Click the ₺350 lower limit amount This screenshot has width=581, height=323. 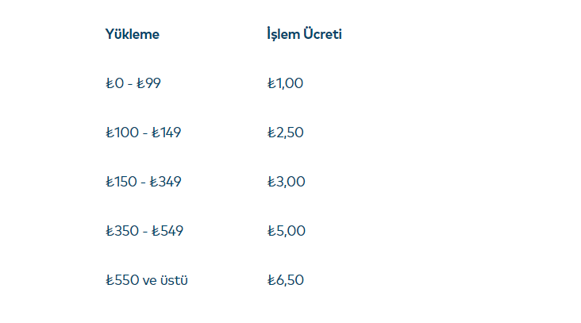coord(121,231)
